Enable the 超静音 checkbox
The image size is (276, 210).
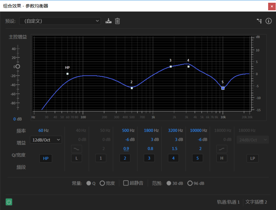click(126, 183)
